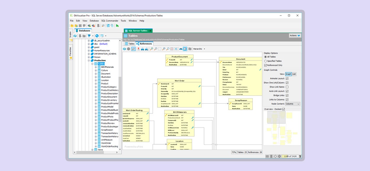Open the Actions dropdown menu
370x171 pixels.
[295, 35]
